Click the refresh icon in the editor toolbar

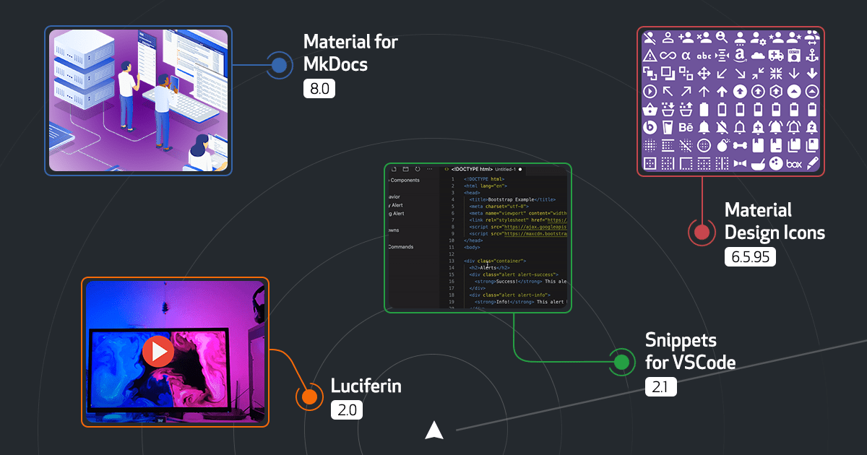417,169
